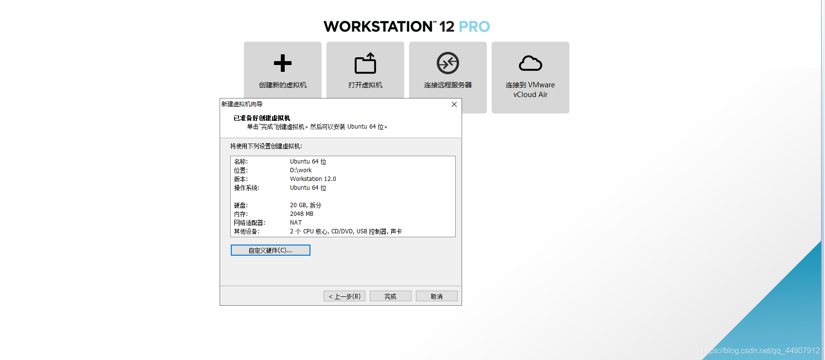
Task: Click the 硬盘: field label
Action: click(x=241, y=205)
